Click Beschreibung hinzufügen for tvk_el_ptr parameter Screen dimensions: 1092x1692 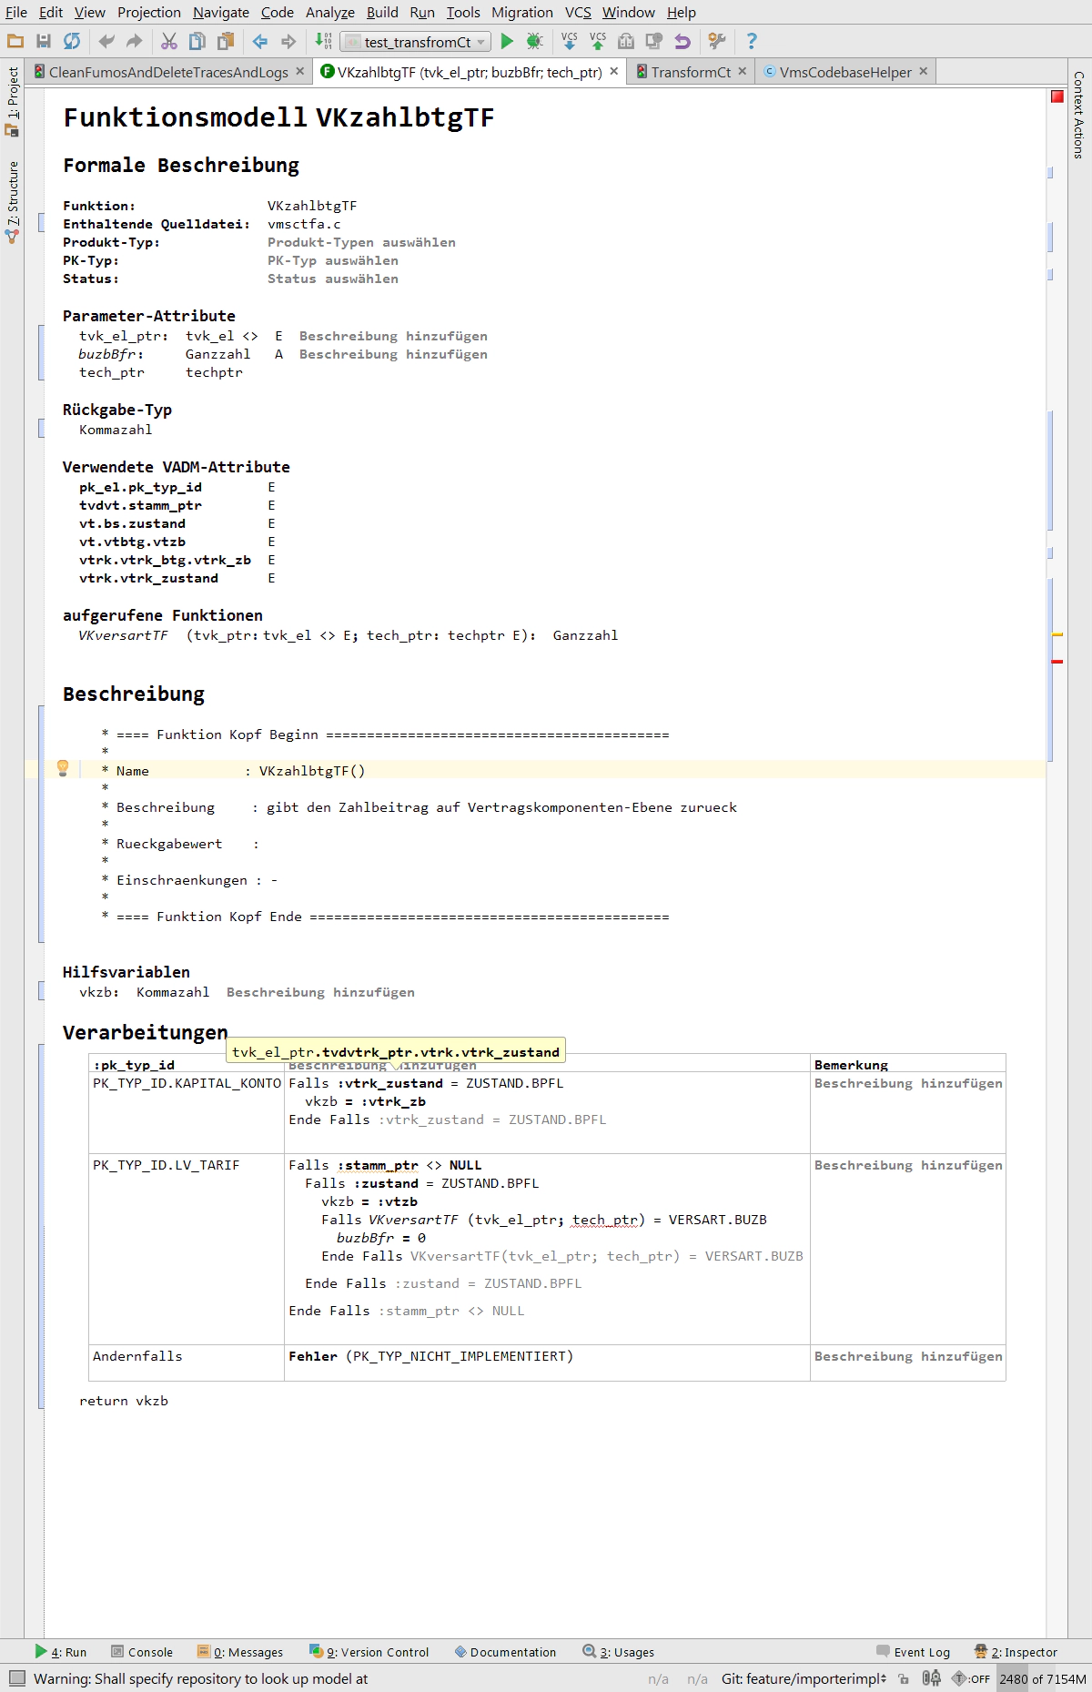pos(393,336)
